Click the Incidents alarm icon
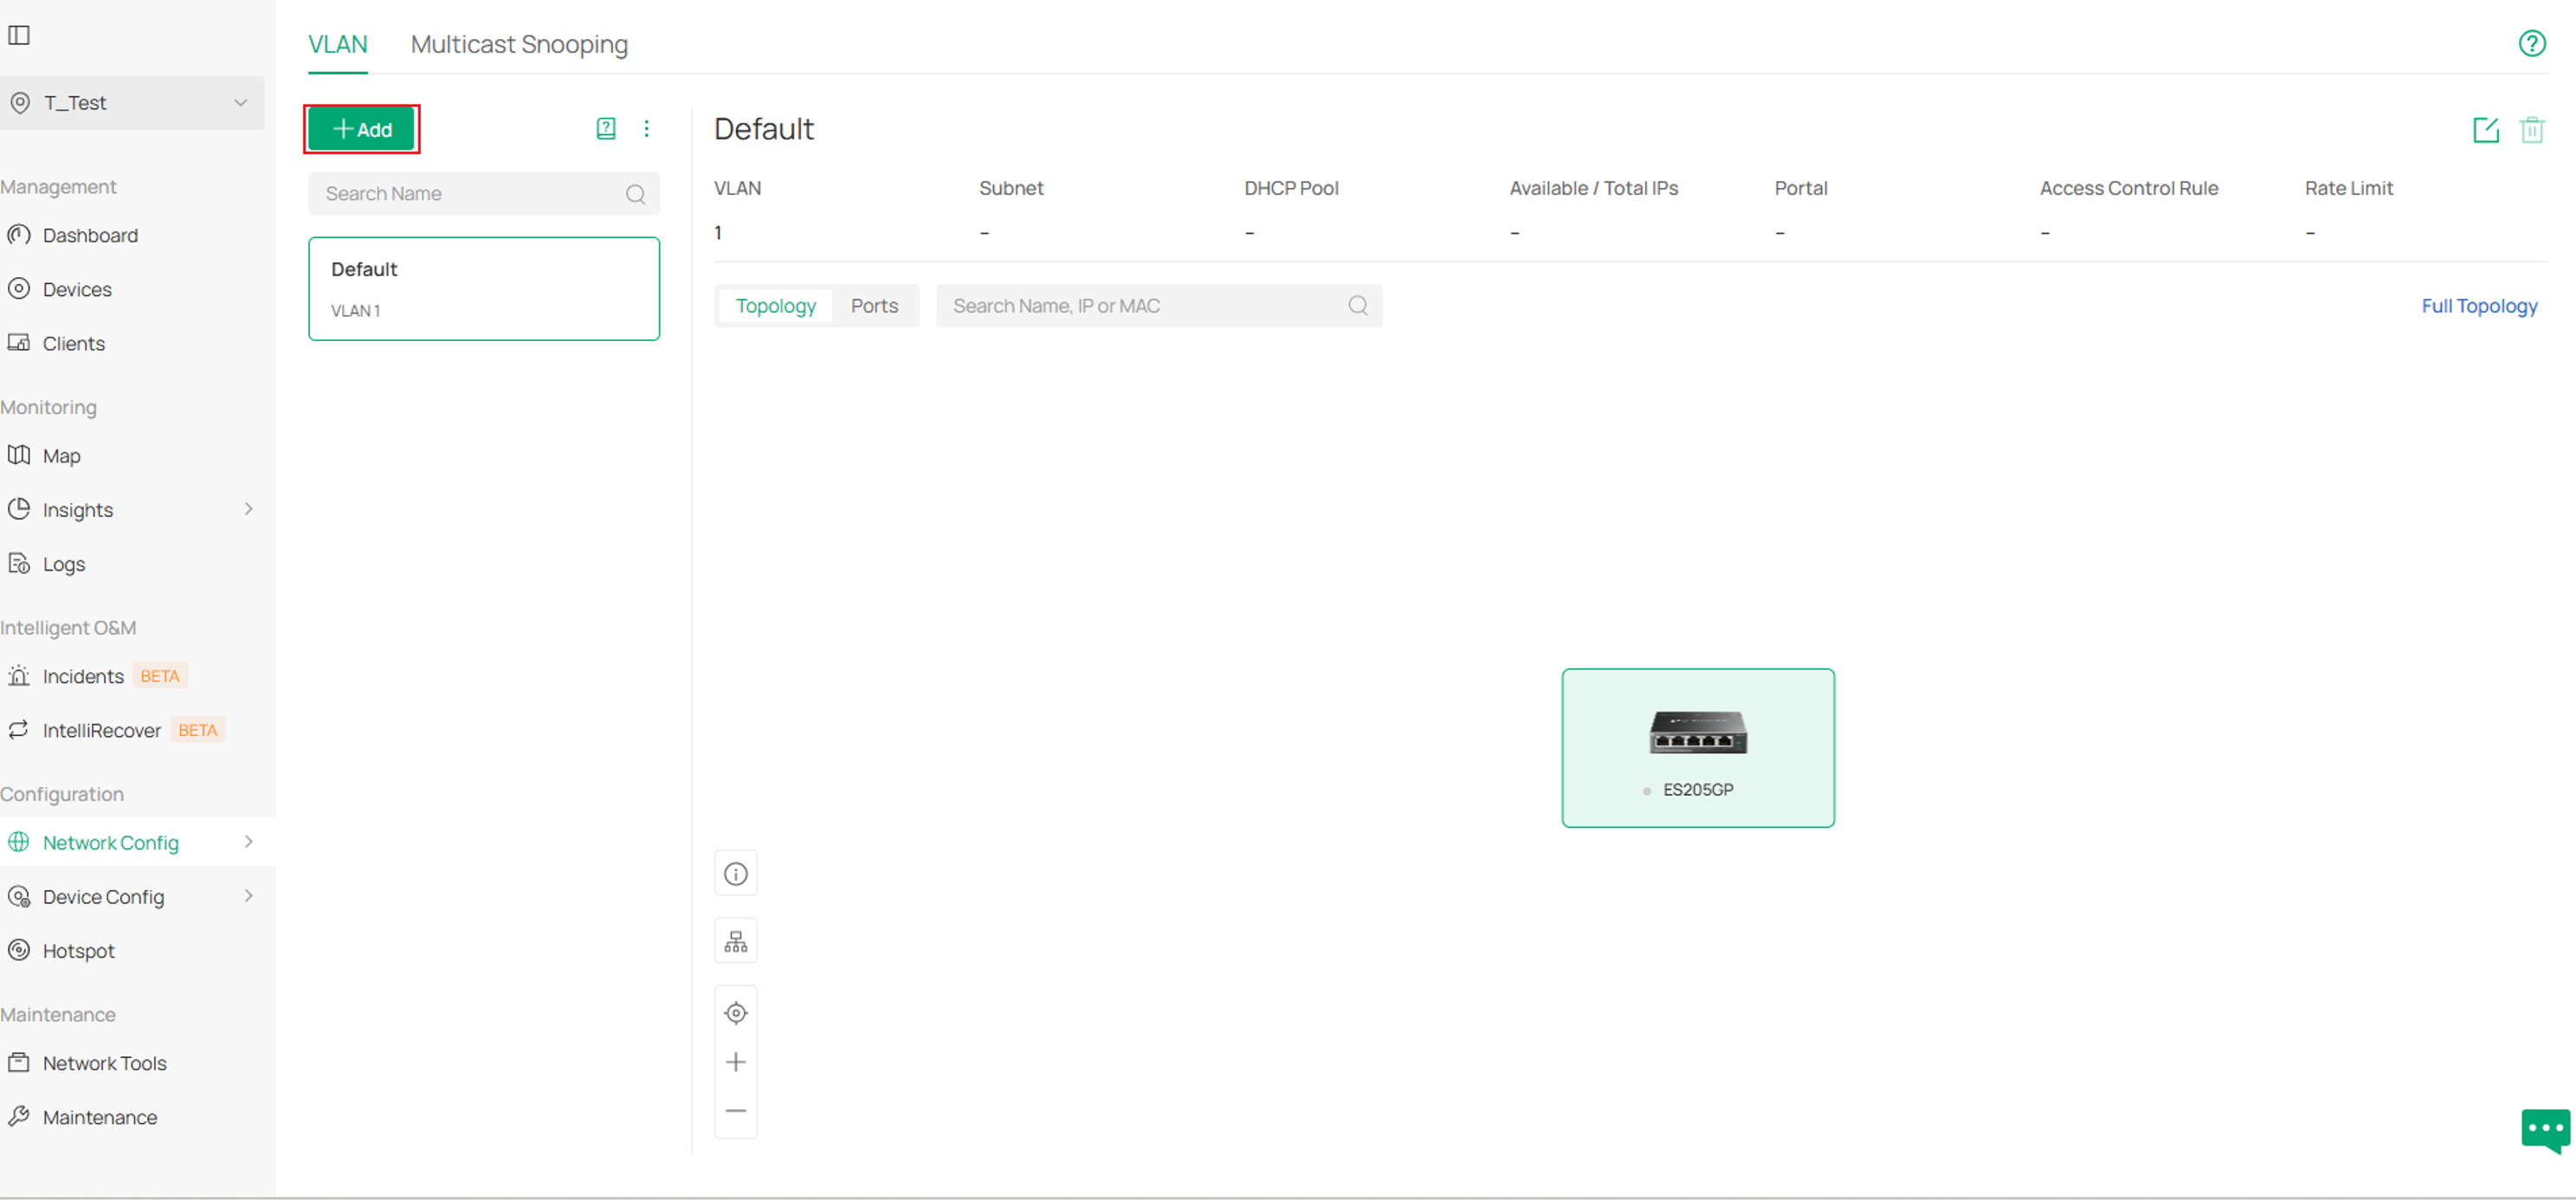Screen dimensions: 2576x1200 coord(19,676)
